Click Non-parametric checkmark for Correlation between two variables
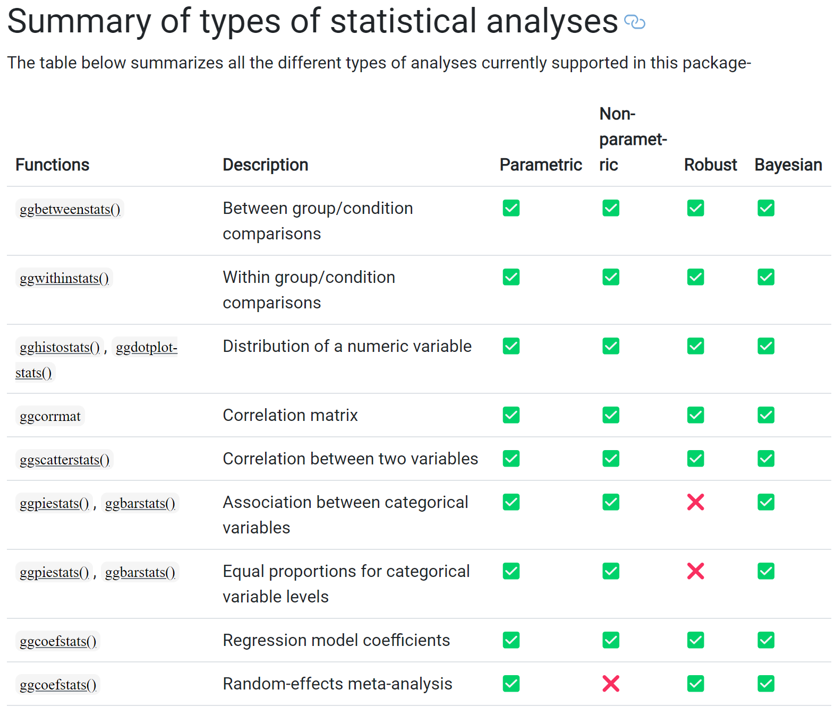Image resolution: width=835 pixels, height=707 pixels. pos(611,459)
